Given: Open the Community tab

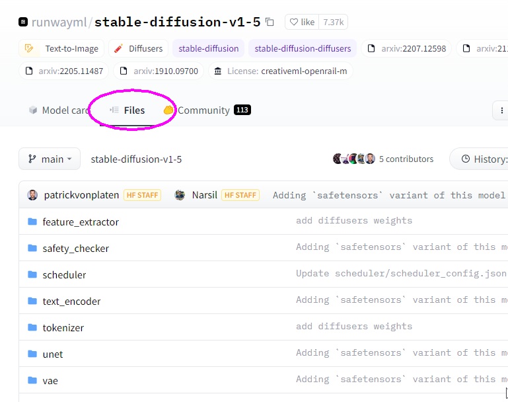Looking at the screenshot, I should (203, 110).
